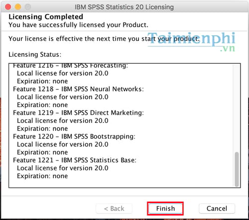The image size is (249, 220).
Task: Minimize the window with yellow button
Action: tap(18, 7)
